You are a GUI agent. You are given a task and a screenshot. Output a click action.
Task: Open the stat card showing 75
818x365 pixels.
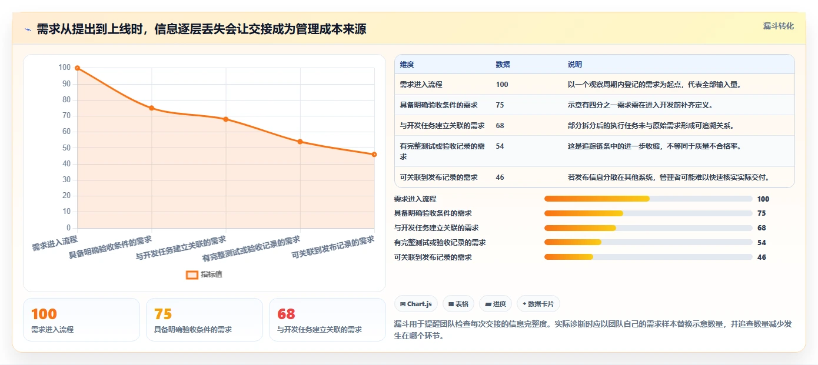tap(204, 320)
